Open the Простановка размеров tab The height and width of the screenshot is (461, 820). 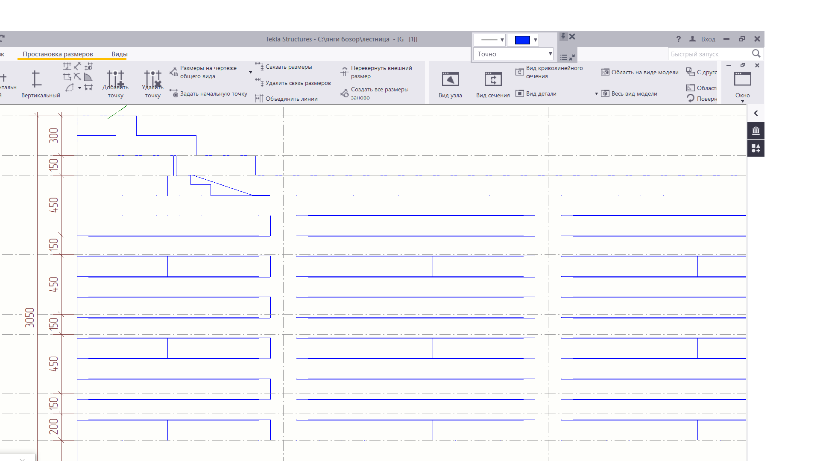(x=58, y=54)
